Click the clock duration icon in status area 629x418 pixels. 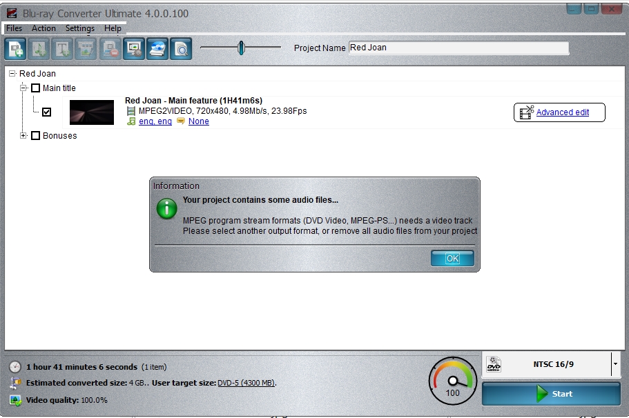click(14, 367)
